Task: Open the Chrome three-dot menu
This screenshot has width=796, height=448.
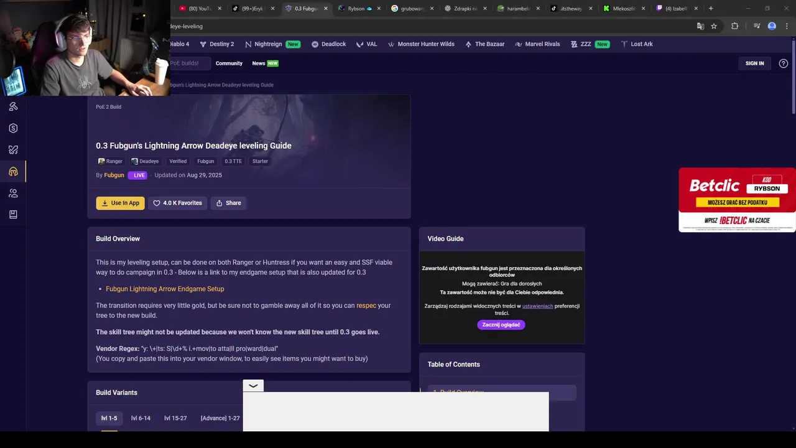Action: (x=787, y=26)
